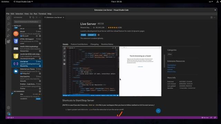Open manage gear for Live Server item
This screenshot has height=124, width=221.
pos(40,66)
